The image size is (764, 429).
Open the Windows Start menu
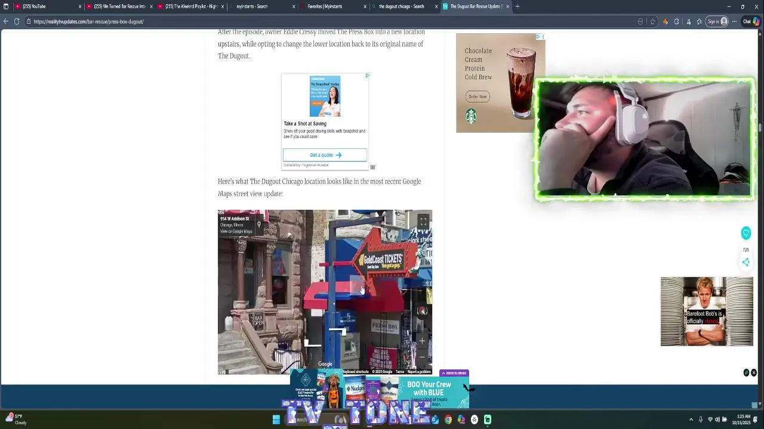point(276,419)
